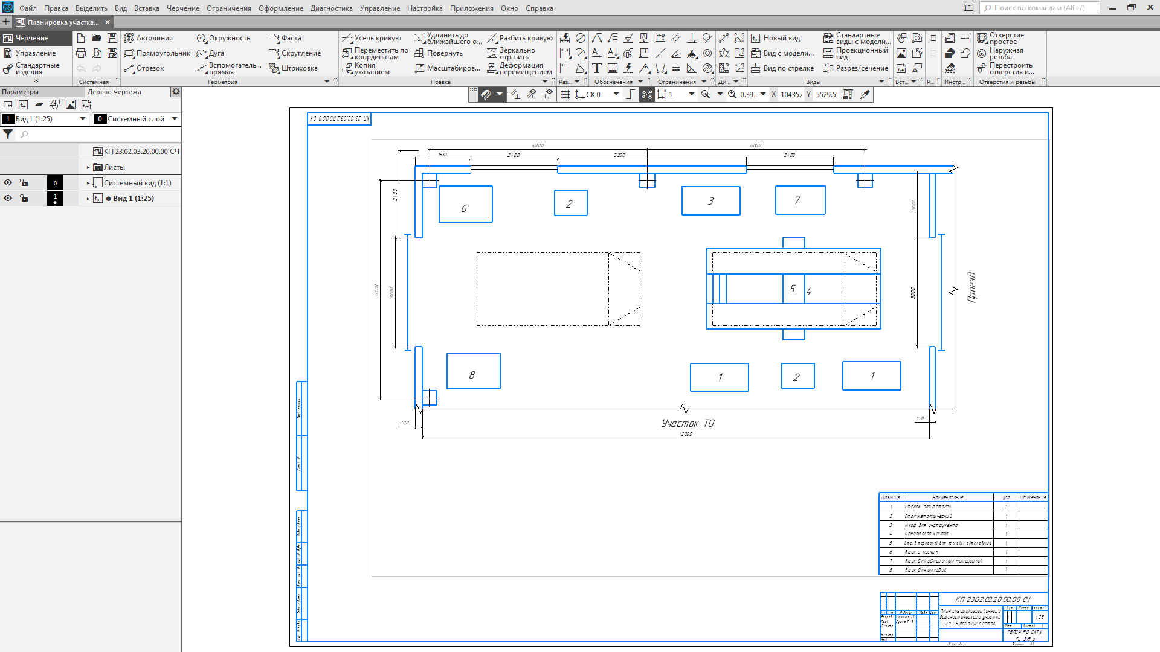Toggle the grid display icon
The height and width of the screenshot is (652, 1160).
[x=565, y=95]
